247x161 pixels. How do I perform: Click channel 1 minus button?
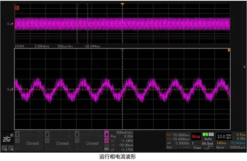tap(17, 140)
